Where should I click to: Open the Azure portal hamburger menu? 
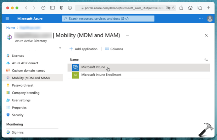coord(7,19)
